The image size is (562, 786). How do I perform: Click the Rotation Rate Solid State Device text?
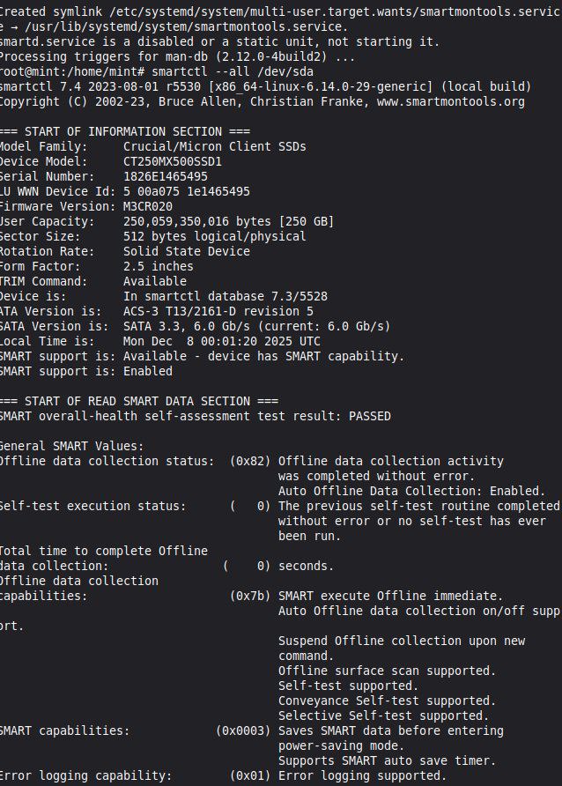point(191,251)
